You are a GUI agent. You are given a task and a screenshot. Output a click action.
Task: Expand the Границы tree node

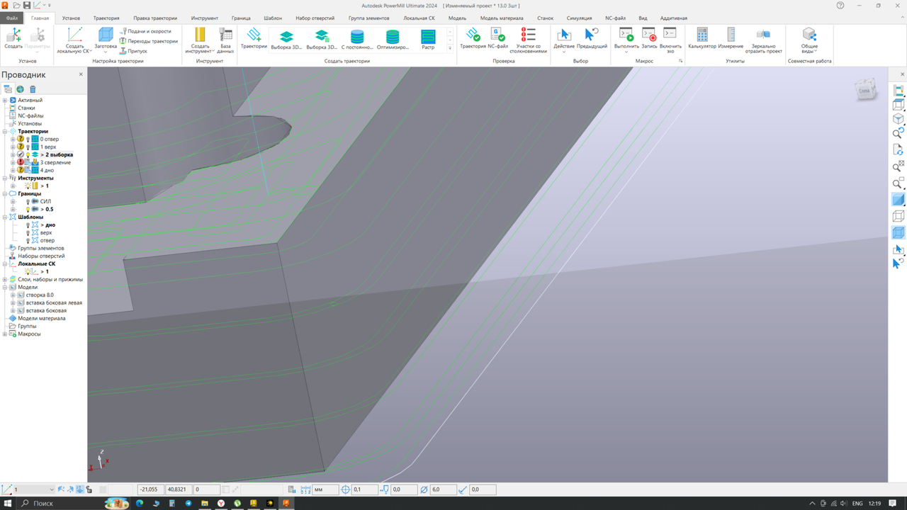[x=5, y=194]
